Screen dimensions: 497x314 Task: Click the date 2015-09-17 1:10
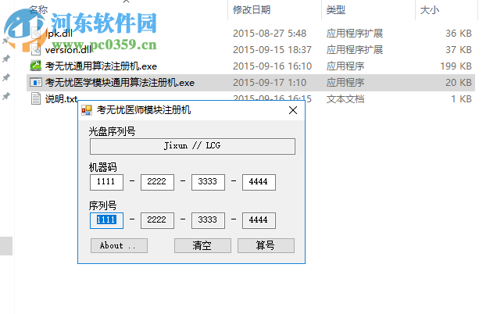[x=270, y=82]
